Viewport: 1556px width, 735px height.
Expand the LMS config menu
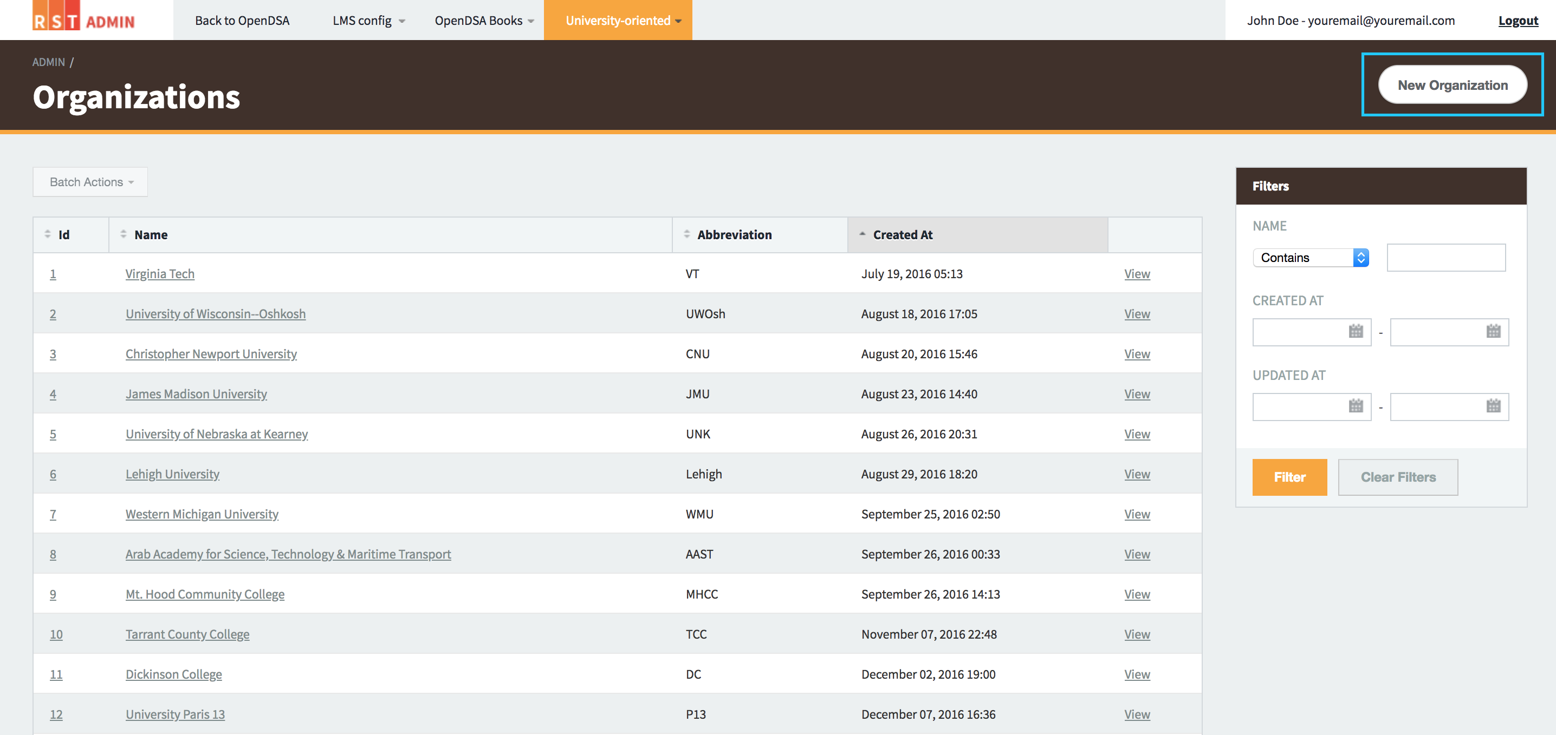click(x=368, y=21)
